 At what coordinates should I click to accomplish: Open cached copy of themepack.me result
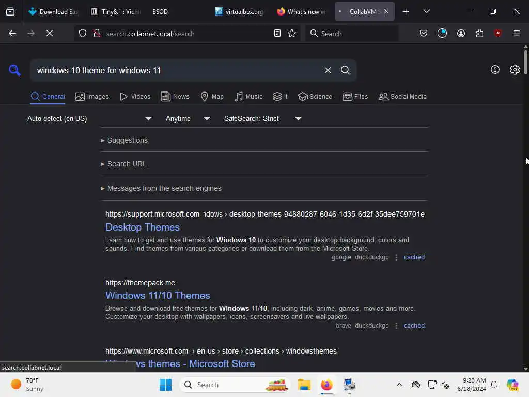414,326
